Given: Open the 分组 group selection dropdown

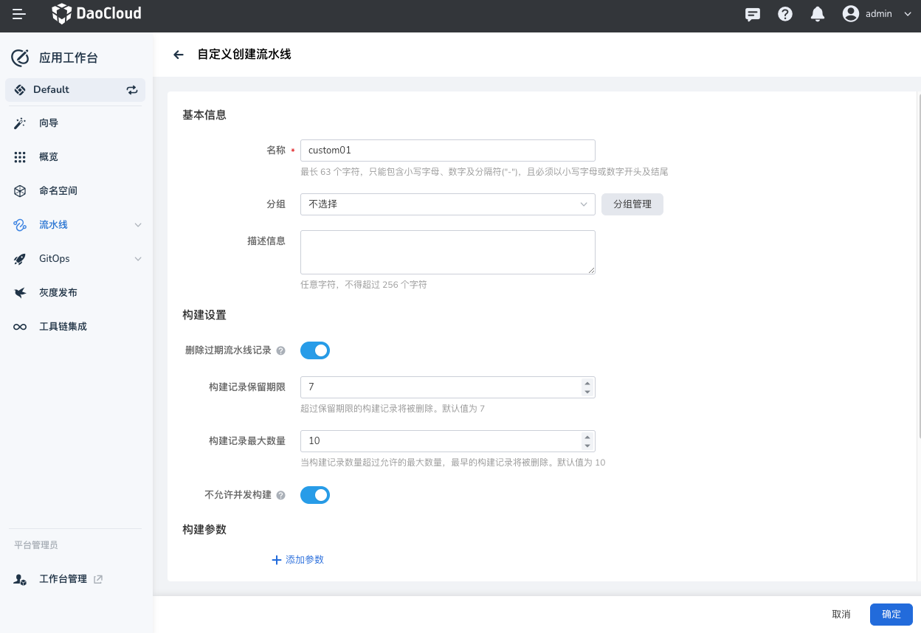Looking at the screenshot, I should (447, 204).
